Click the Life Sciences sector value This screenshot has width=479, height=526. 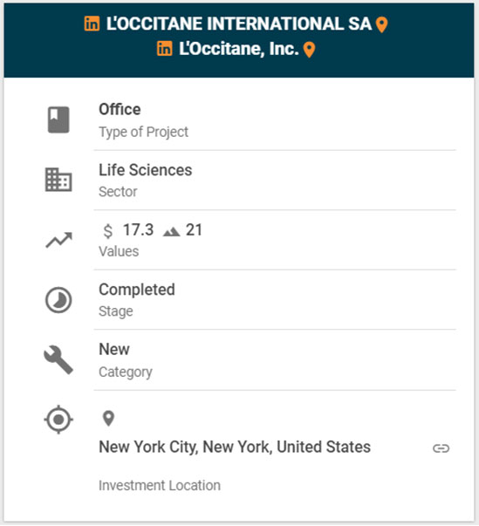pos(145,170)
